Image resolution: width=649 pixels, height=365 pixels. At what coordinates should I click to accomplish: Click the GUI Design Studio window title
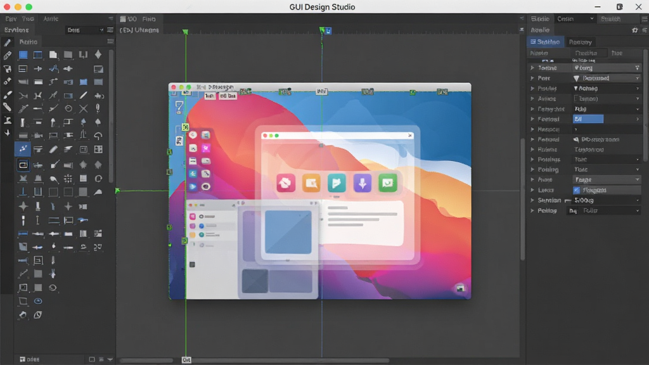click(322, 7)
